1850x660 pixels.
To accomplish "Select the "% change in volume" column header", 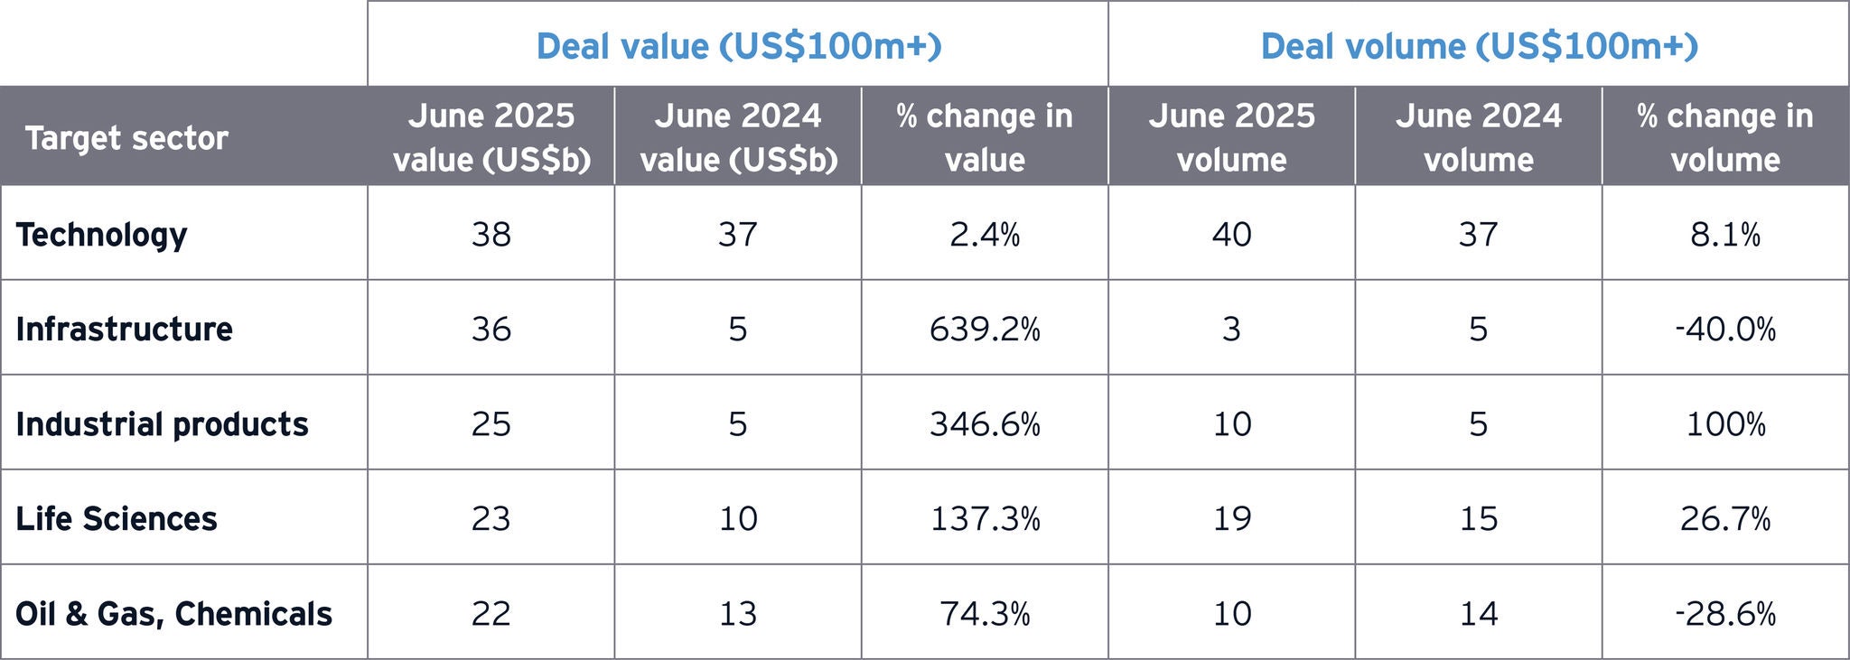I will pos(1724,137).
